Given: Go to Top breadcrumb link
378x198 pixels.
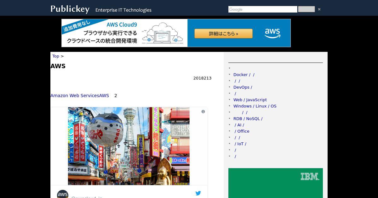Looking at the screenshot, I should pos(56,56).
